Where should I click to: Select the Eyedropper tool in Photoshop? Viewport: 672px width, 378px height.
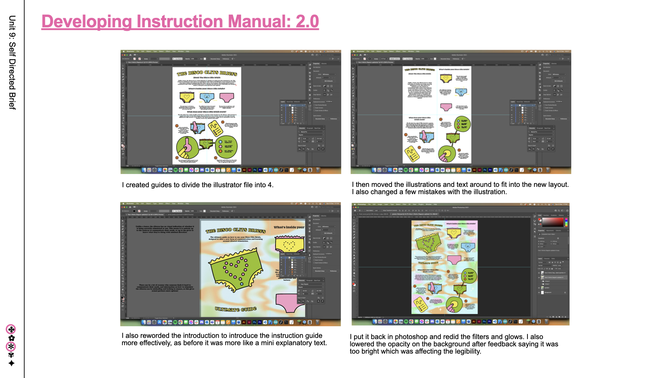(354, 235)
